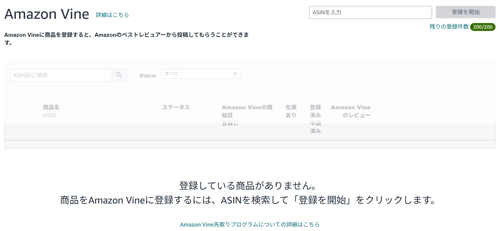
Task: Click the 登録している商品がありません message
Action: click(x=248, y=185)
